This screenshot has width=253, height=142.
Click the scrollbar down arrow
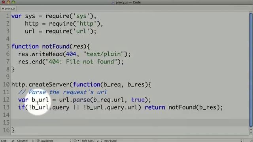pyautogui.click(x=251, y=133)
